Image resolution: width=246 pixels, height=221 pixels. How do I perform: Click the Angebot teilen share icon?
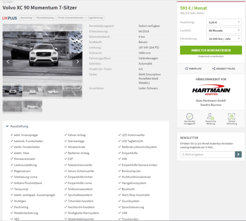pyautogui.click(x=214, y=69)
